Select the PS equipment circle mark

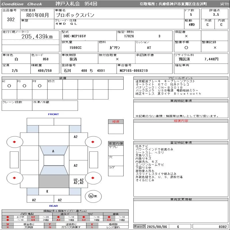pos(24,86)
